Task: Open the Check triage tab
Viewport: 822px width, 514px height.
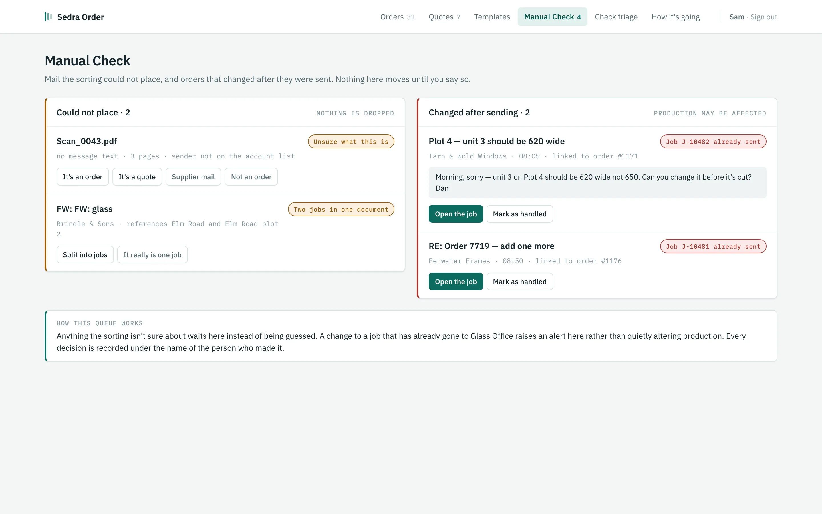Action: click(x=616, y=17)
